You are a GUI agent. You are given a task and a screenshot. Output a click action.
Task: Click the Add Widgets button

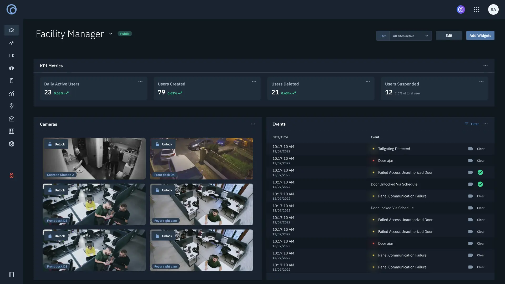pos(480,35)
